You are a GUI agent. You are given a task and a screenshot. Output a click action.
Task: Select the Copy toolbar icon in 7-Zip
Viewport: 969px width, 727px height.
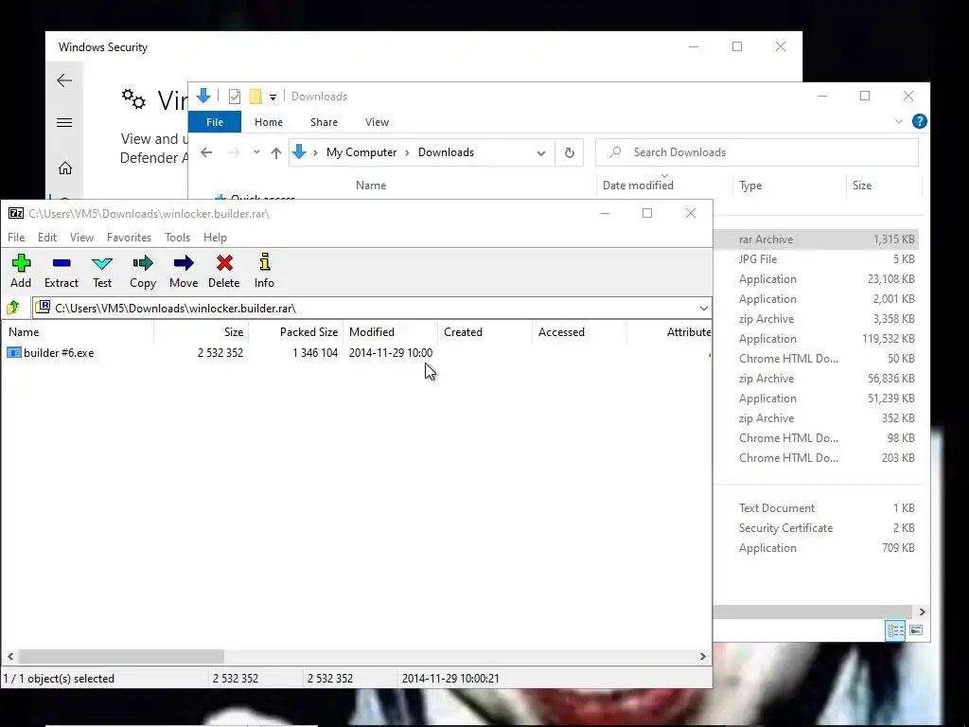[143, 271]
